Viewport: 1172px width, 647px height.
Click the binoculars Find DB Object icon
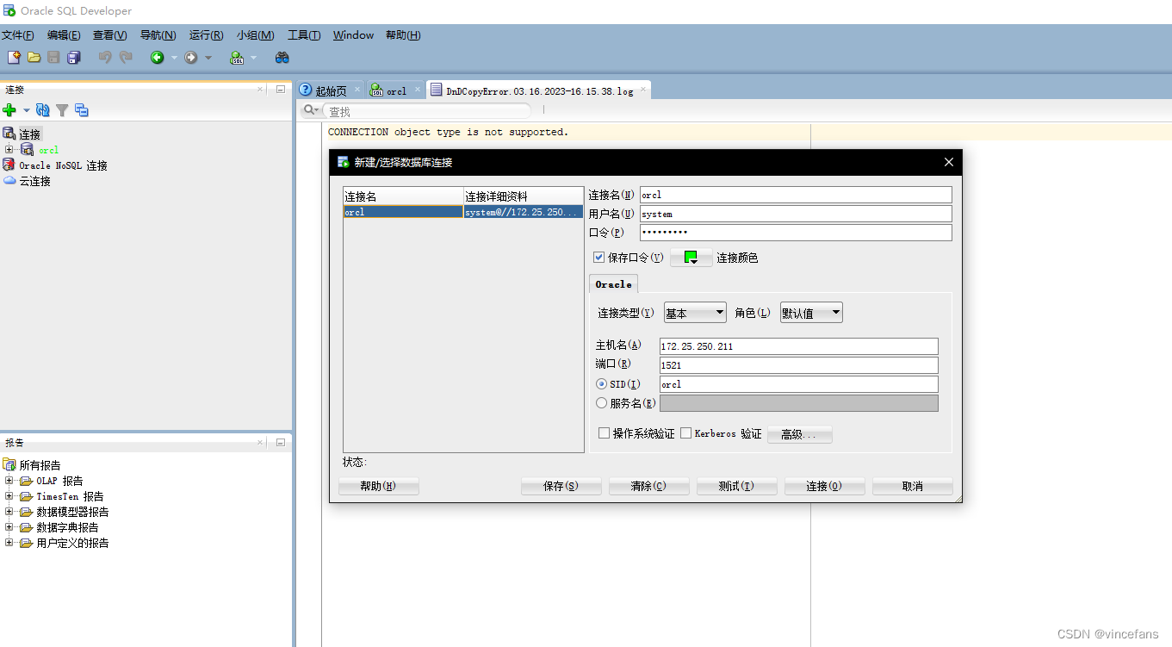[x=282, y=57]
